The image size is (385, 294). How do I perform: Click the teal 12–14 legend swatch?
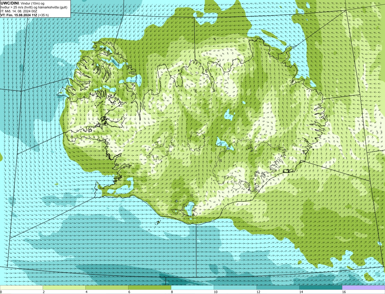coord(278,287)
